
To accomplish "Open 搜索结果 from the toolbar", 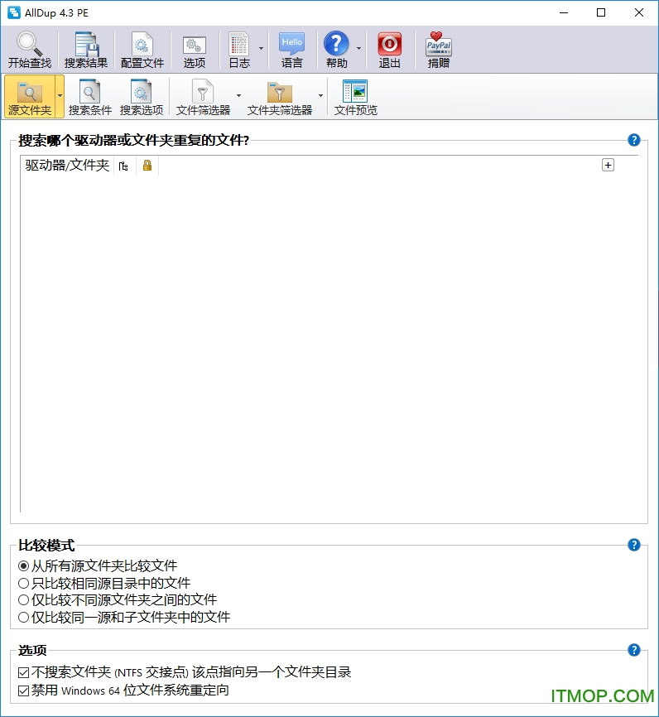I will click(86, 45).
